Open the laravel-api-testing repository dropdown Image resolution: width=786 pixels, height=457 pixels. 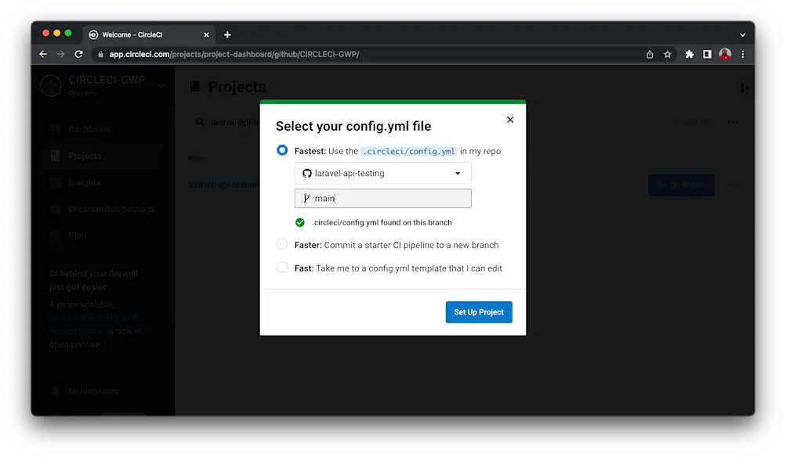point(382,173)
